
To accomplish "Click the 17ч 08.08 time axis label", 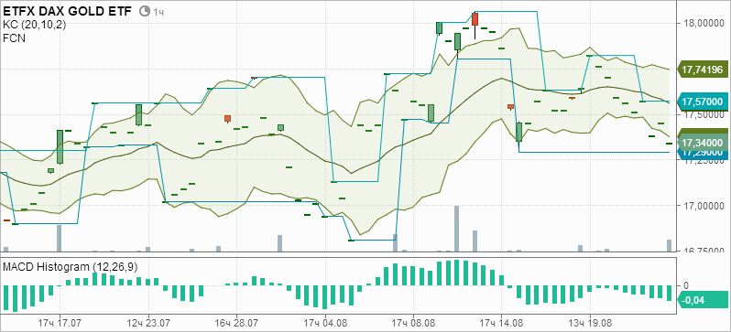I will tap(413, 322).
